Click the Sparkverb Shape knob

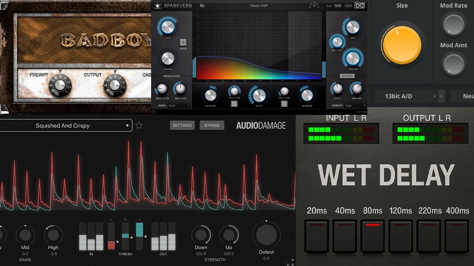tap(168, 58)
